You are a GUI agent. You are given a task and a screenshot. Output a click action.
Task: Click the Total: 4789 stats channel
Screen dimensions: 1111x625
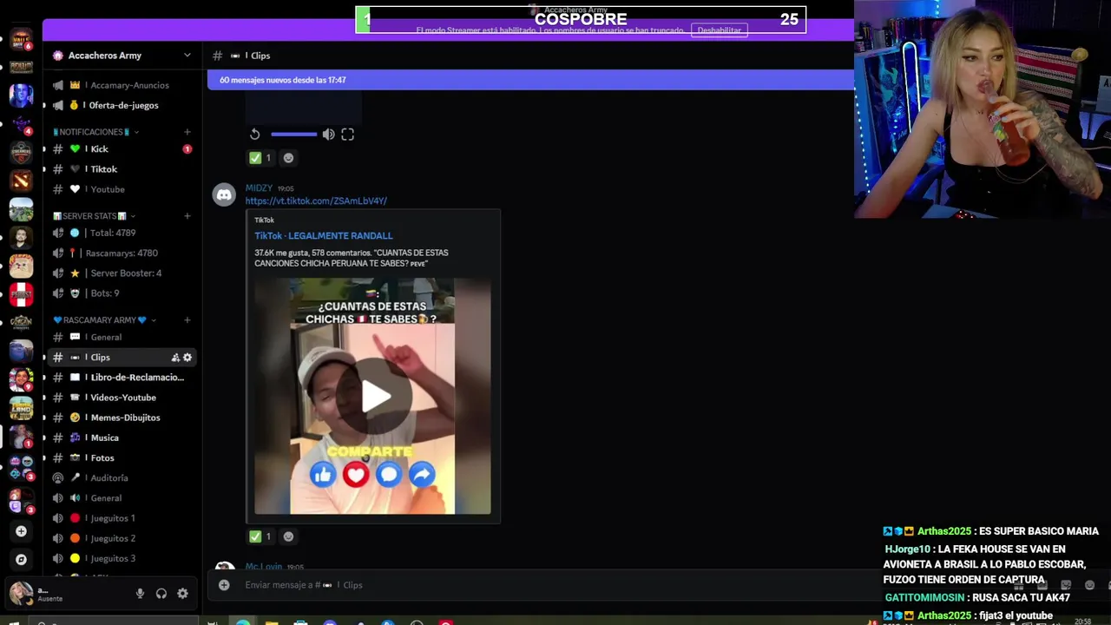point(121,233)
